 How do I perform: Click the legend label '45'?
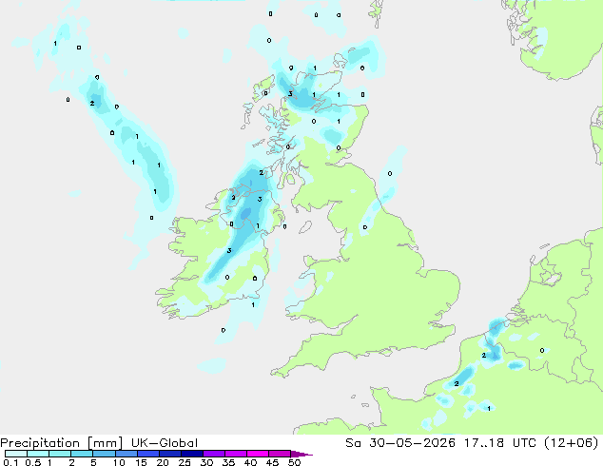[272, 462]
